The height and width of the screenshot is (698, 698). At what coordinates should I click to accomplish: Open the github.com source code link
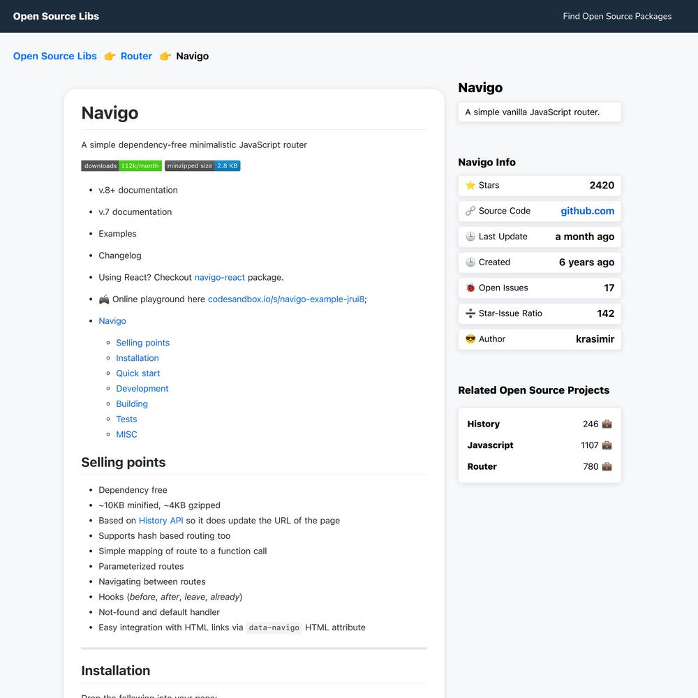tap(587, 211)
